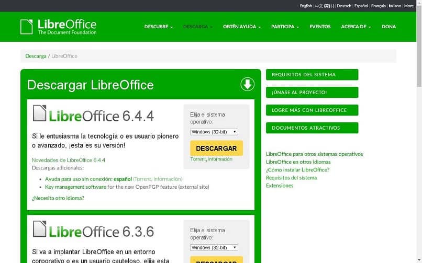This screenshot has height=263, width=422.
Task: Open the DESCUBRE menu
Action: click(159, 27)
